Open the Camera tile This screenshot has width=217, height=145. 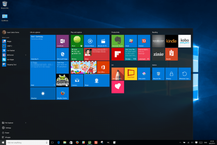tap(77, 80)
